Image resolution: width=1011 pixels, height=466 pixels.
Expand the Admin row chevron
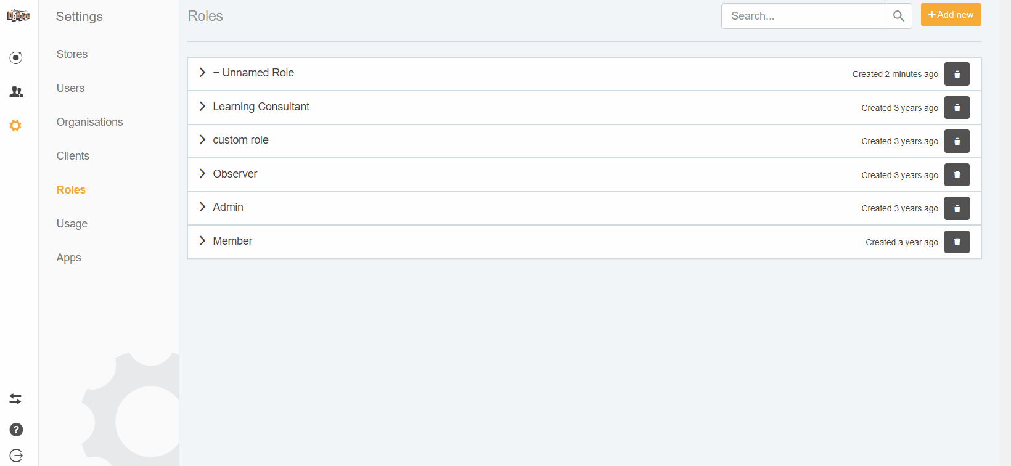point(202,207)
